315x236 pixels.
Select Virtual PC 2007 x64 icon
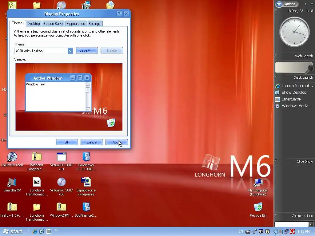[61, 162]
